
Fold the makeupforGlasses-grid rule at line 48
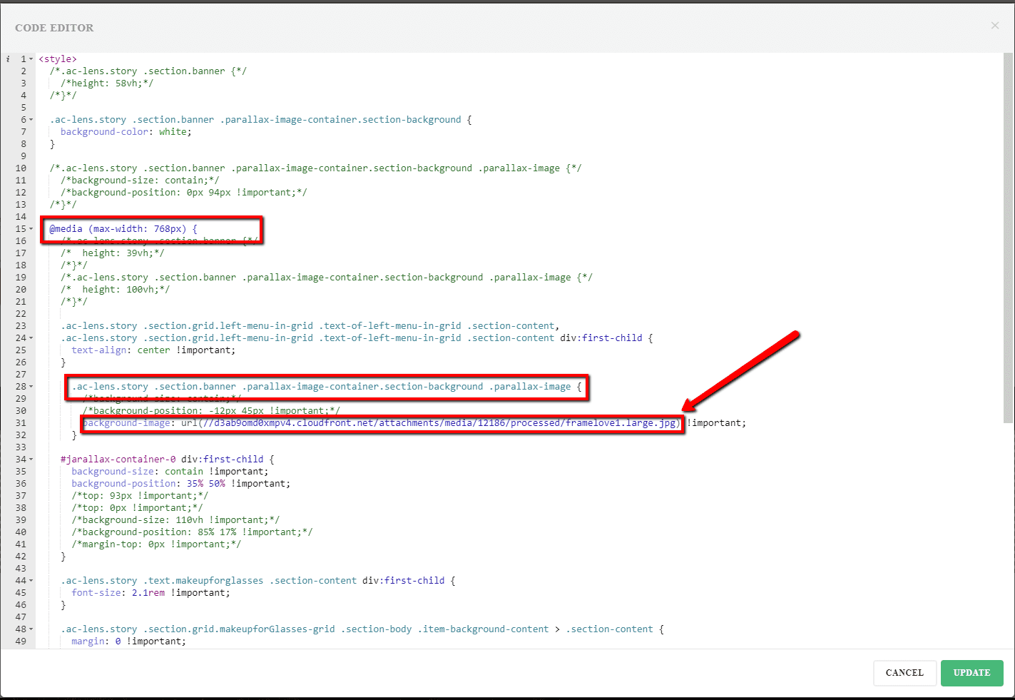(x=31, y=629)
